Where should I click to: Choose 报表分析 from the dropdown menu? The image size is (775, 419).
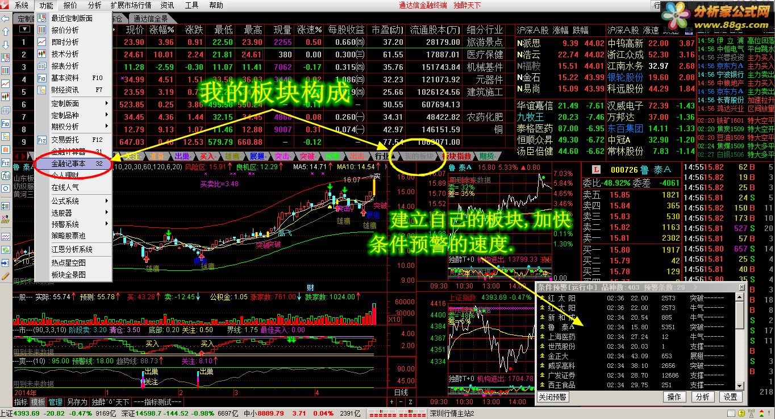pos(73,66)
